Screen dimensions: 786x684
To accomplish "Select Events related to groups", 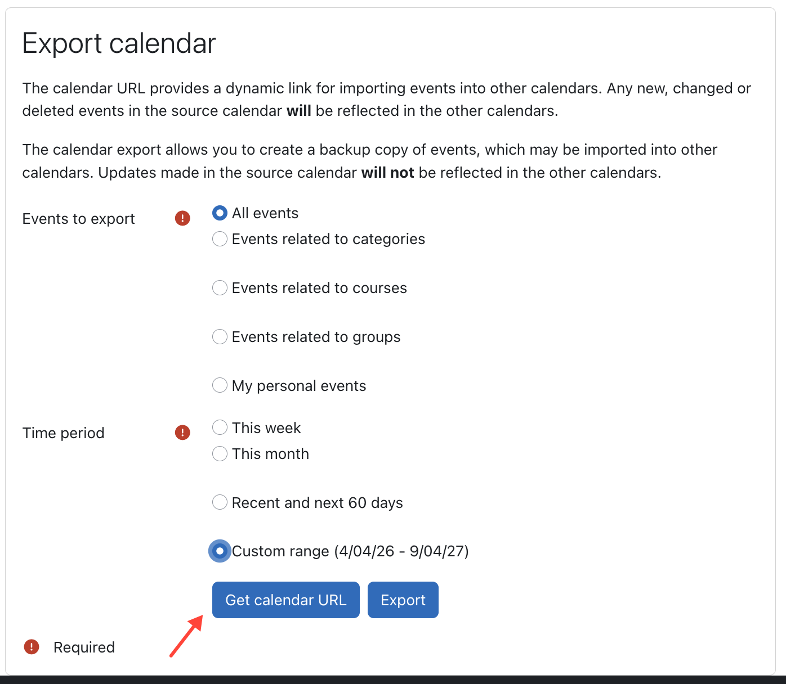I will pyautogui.click(x=220, y=336).
